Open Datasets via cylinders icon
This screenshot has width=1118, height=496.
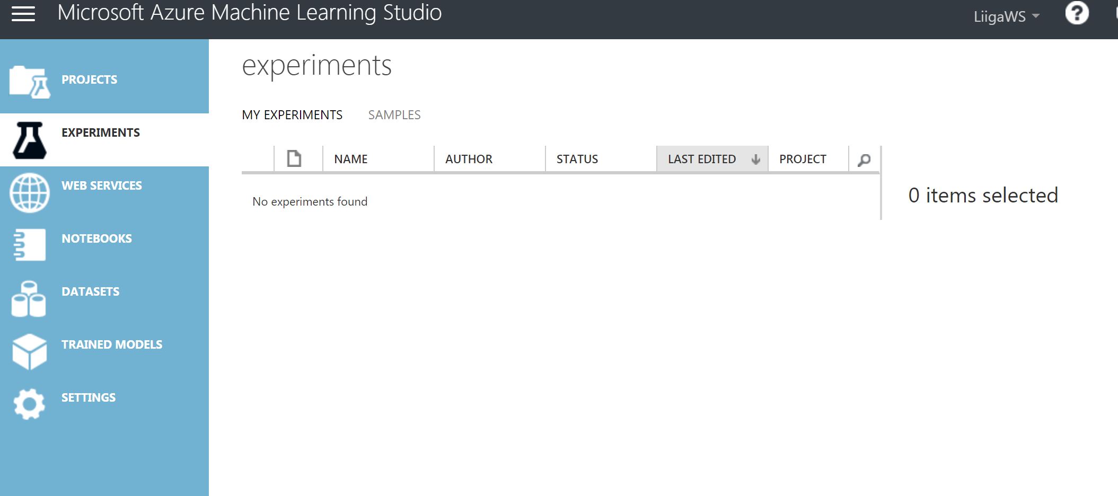(x=29, y=299)
